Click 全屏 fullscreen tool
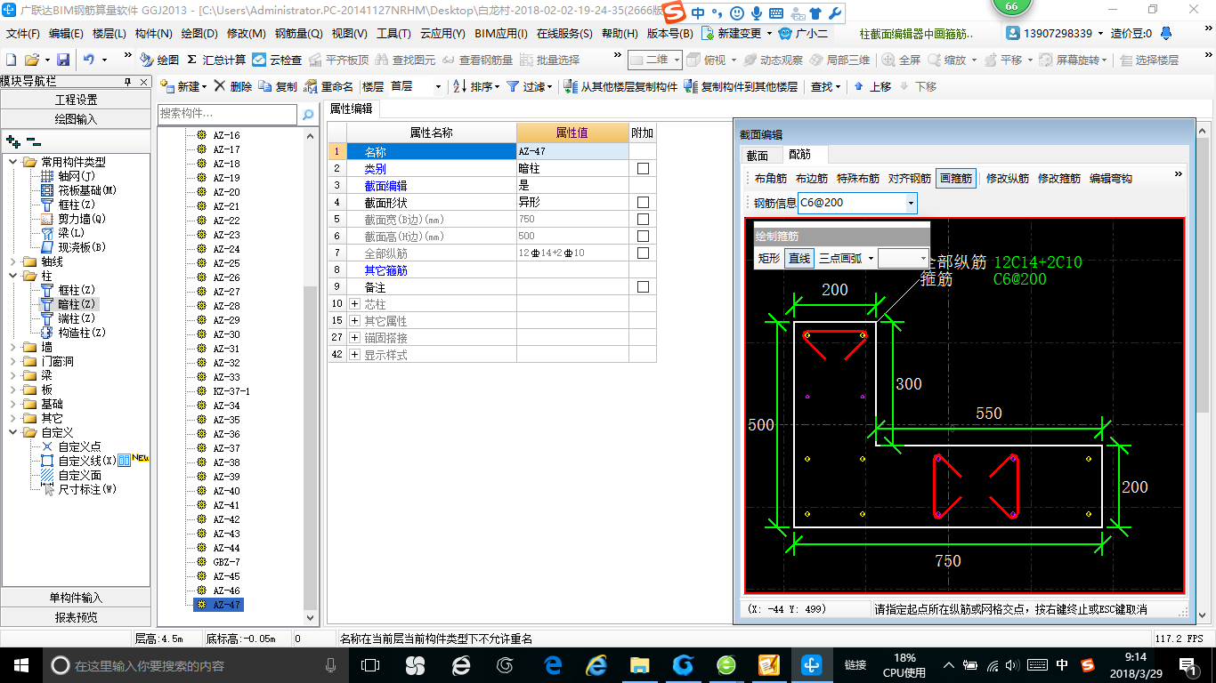 [x=902, y=60]
